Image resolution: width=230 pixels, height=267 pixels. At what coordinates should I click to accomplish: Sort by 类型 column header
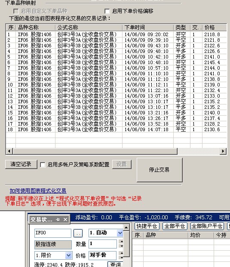point(182,28)
